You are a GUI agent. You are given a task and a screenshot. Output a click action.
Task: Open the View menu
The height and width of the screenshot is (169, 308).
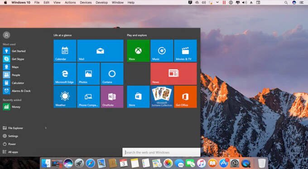(x=57, y=3)
